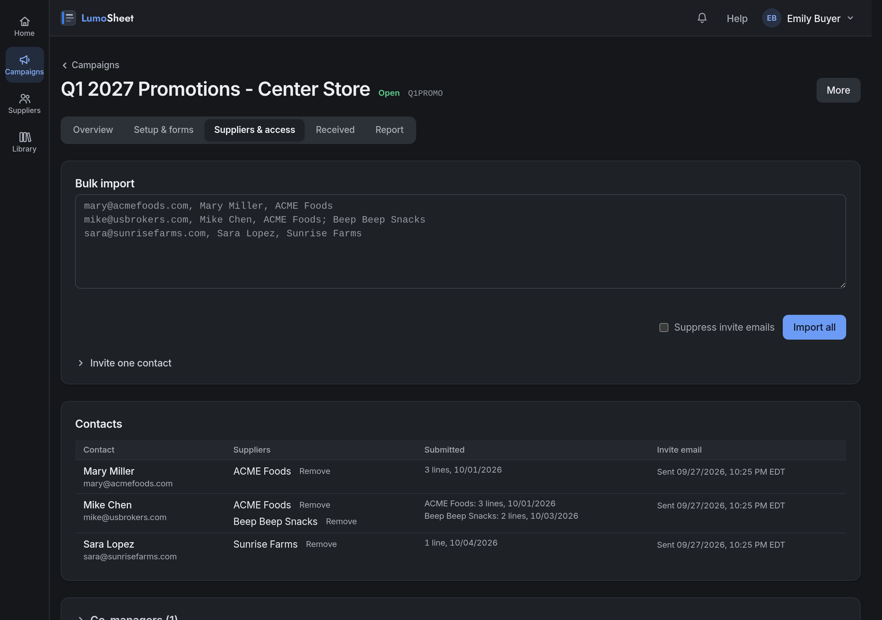Open the More menu button
The width and height of the screenshot is (882, 620).
coord(838,90)
